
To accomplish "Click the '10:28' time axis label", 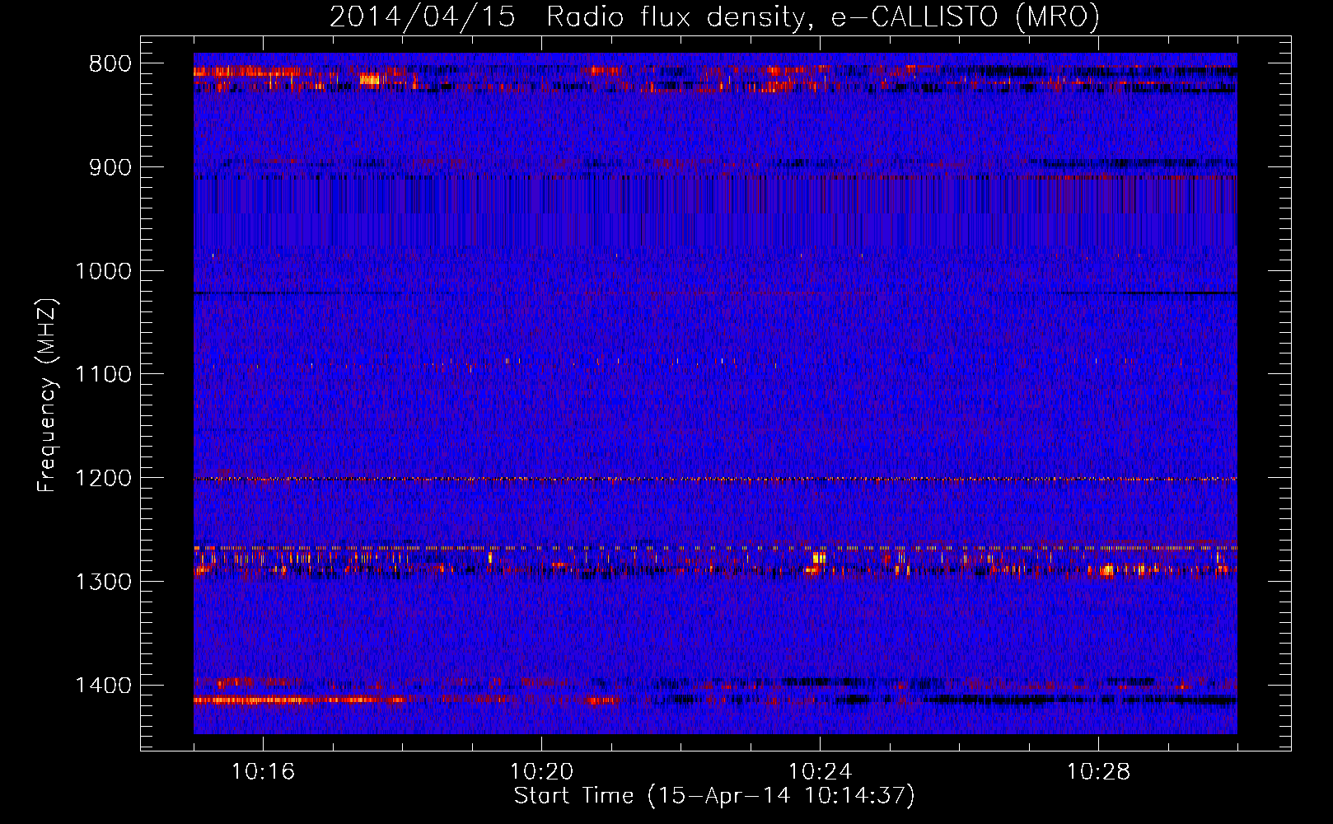I will pos(1098,772).
